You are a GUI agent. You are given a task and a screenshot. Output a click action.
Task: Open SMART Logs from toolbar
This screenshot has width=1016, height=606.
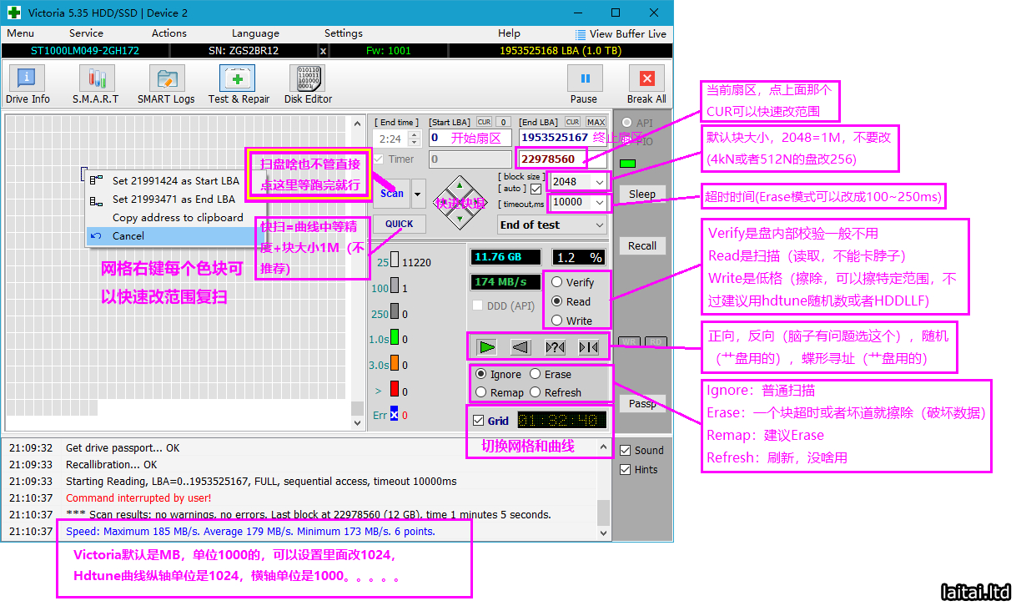(x=166, y=86)
